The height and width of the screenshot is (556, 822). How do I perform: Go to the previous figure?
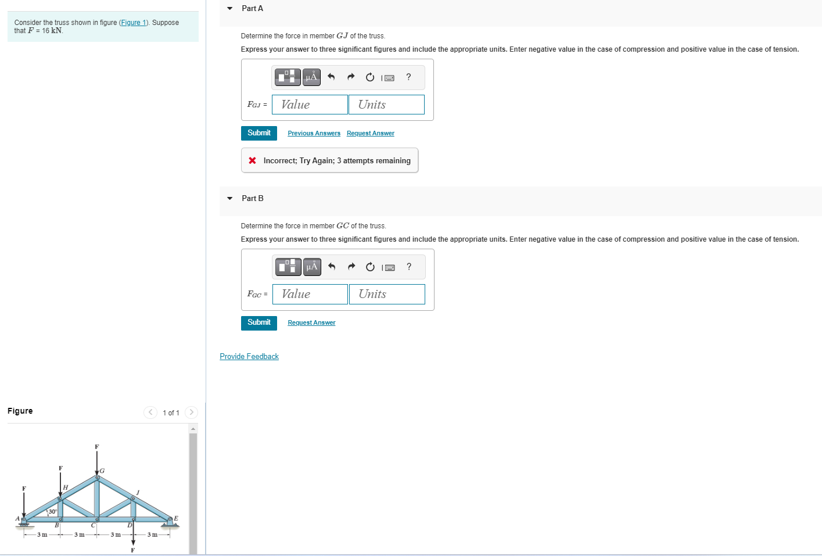[150, 412]
